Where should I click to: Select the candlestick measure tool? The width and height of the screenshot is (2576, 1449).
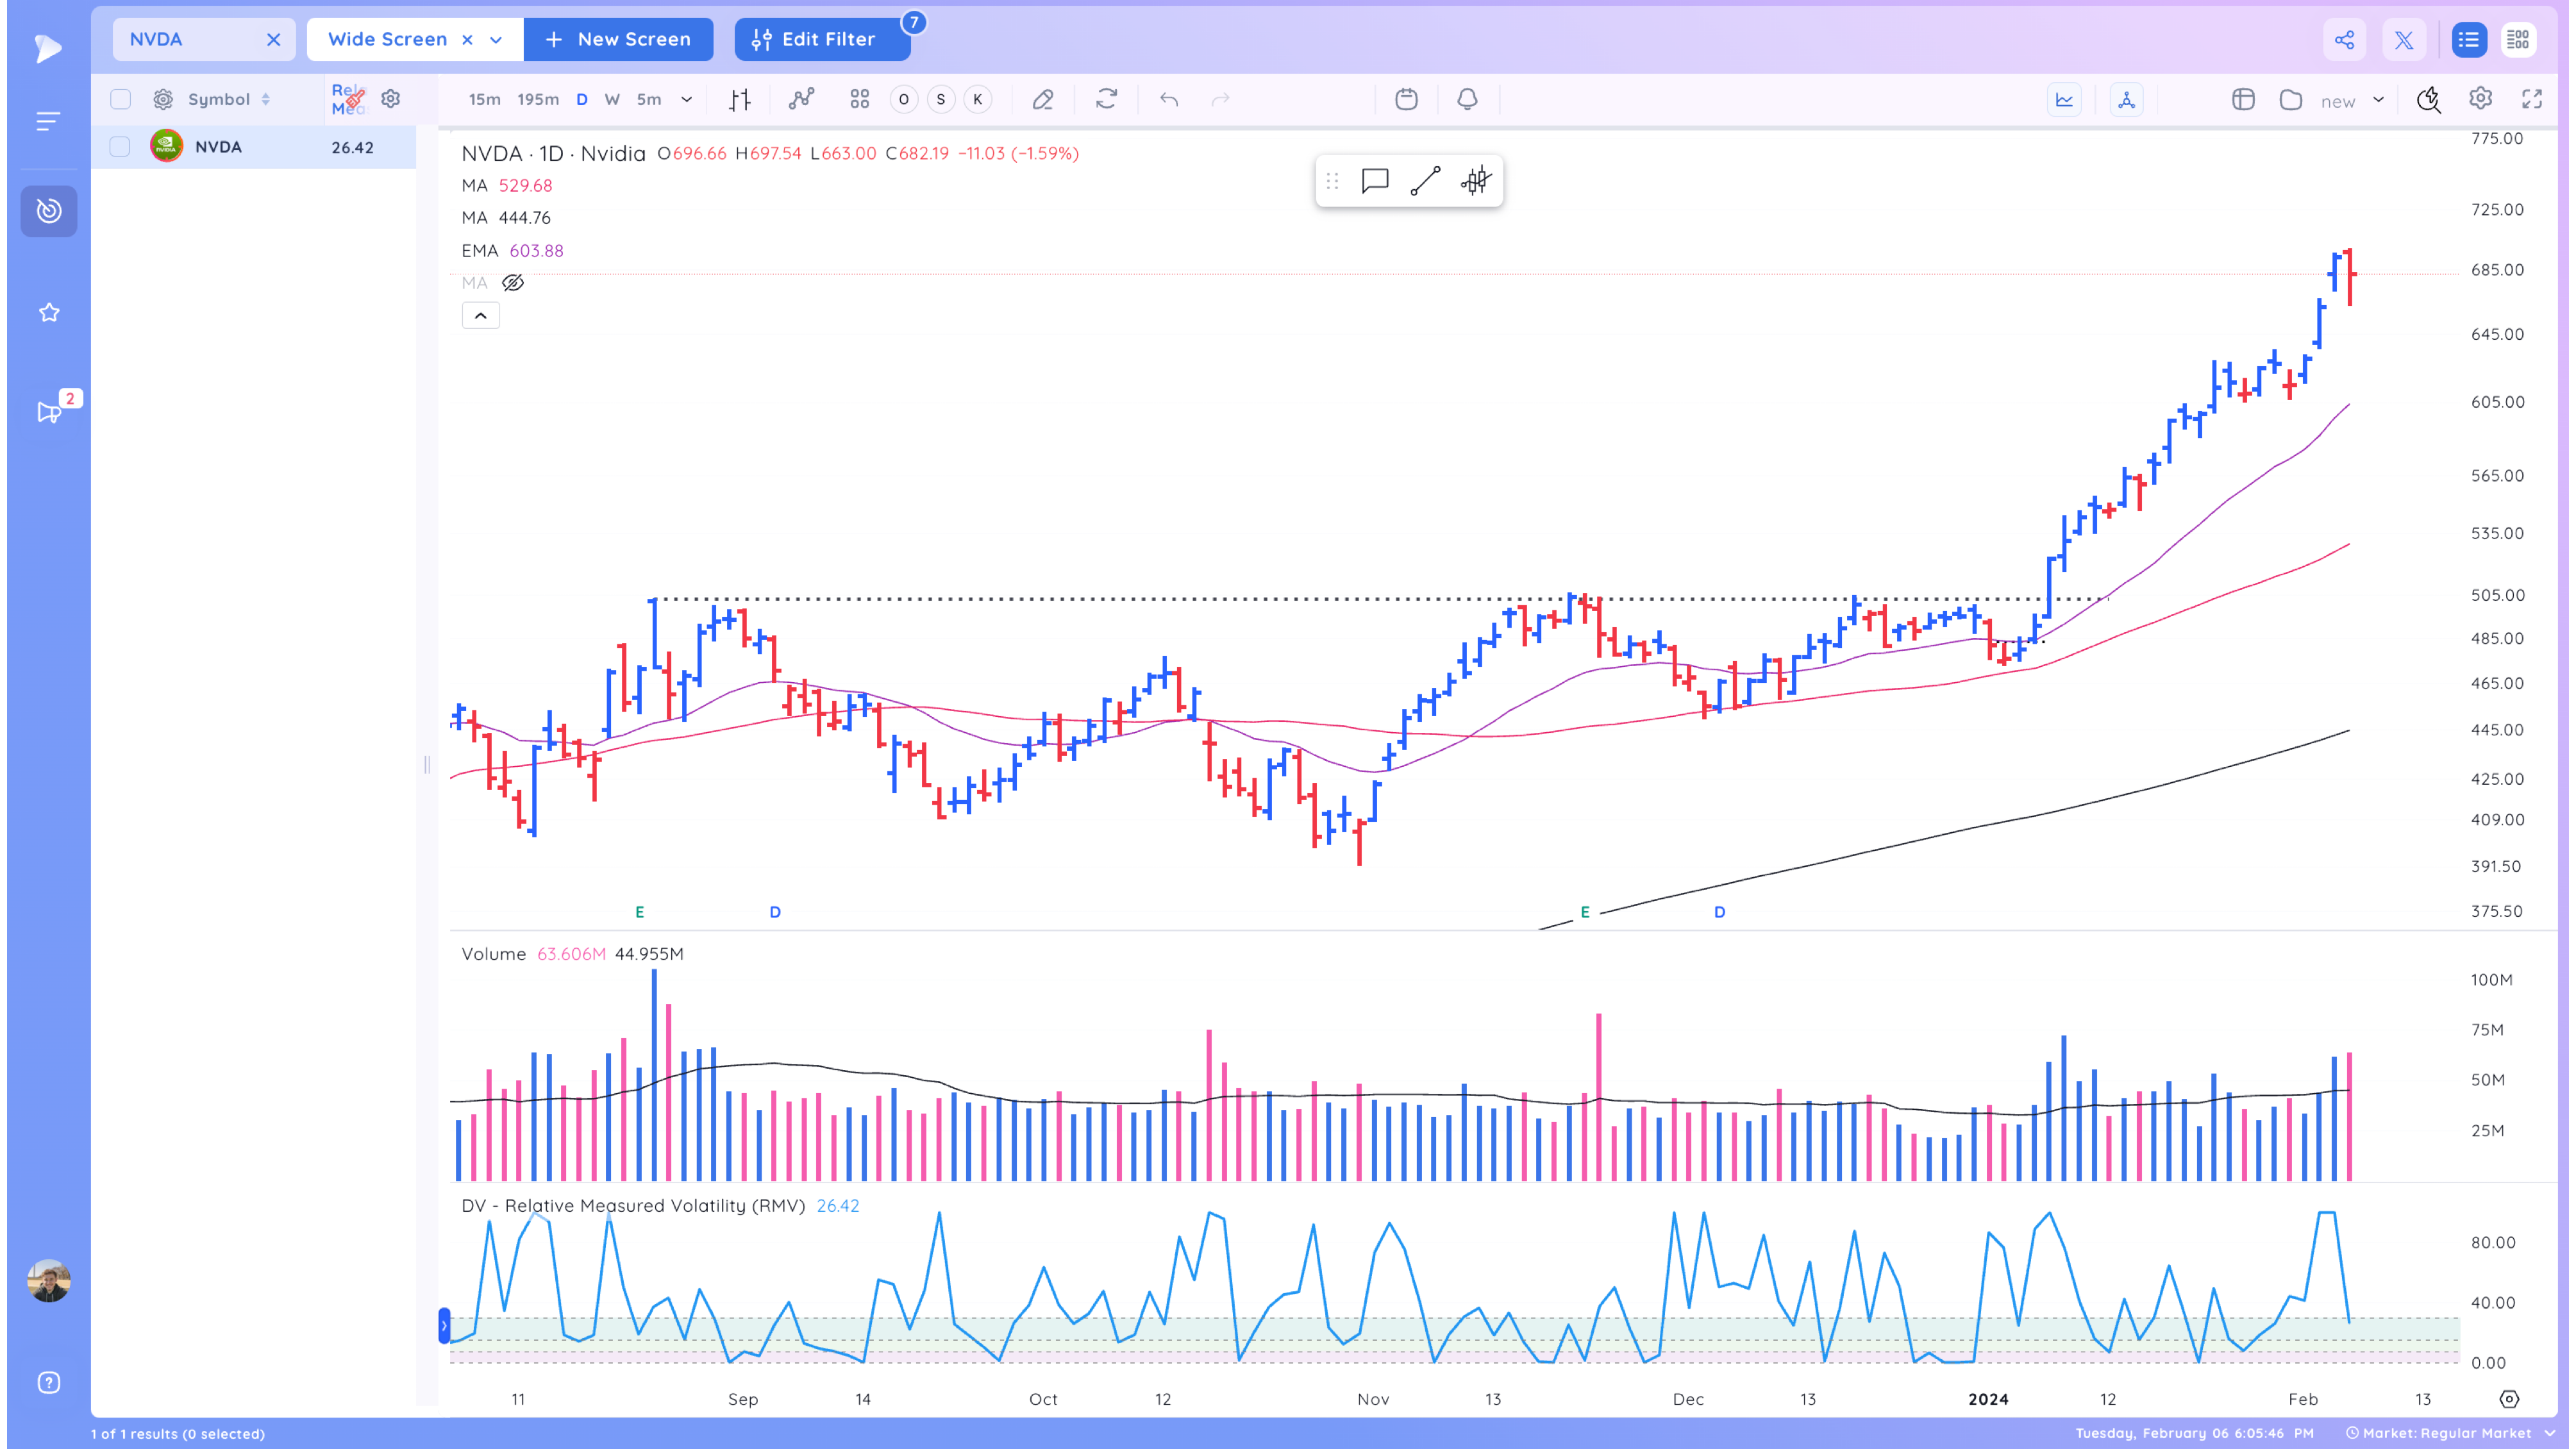point(1476,181)
